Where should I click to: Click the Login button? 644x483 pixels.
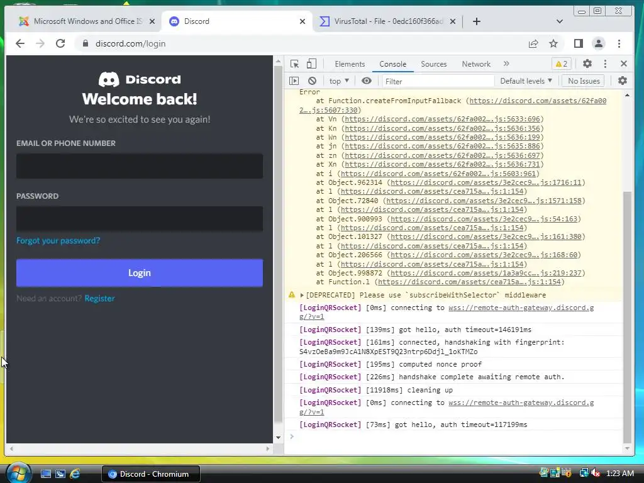click(140, 273)
